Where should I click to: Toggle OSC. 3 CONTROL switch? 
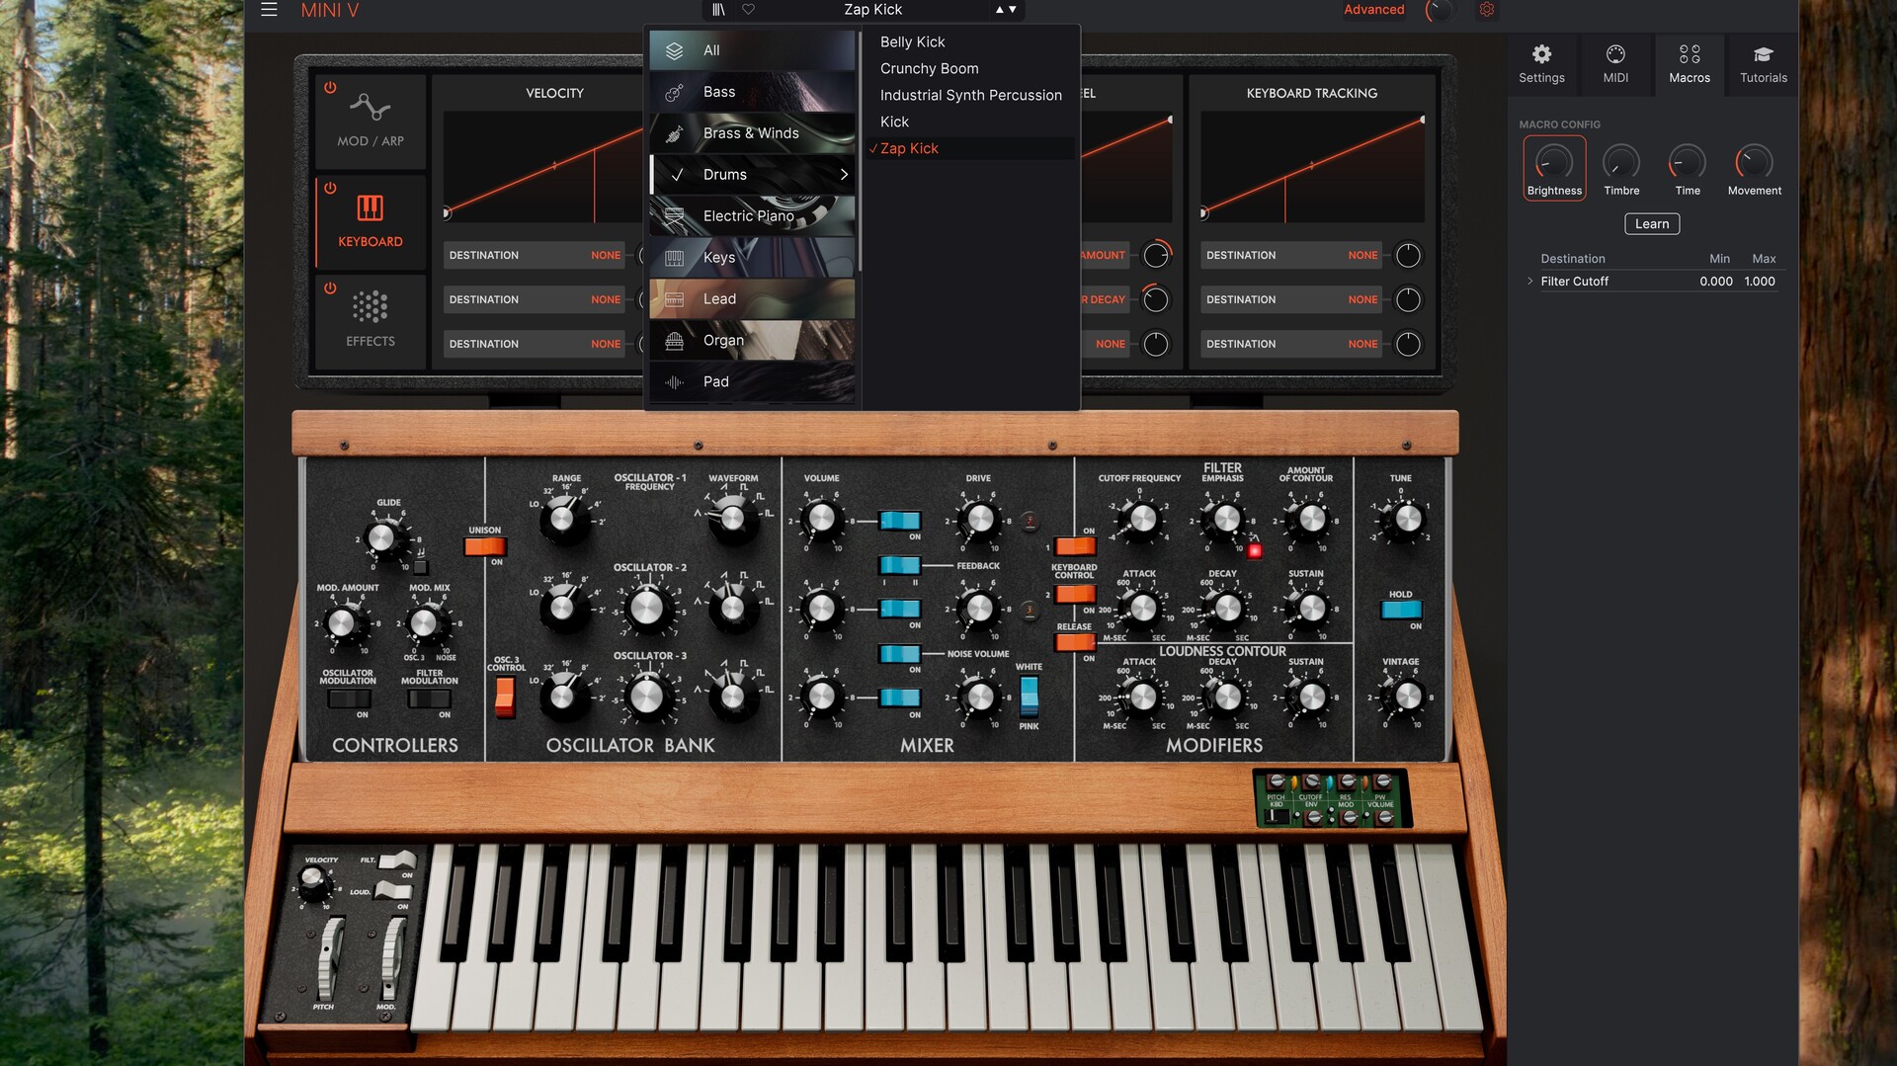click(x=505, y=697)
